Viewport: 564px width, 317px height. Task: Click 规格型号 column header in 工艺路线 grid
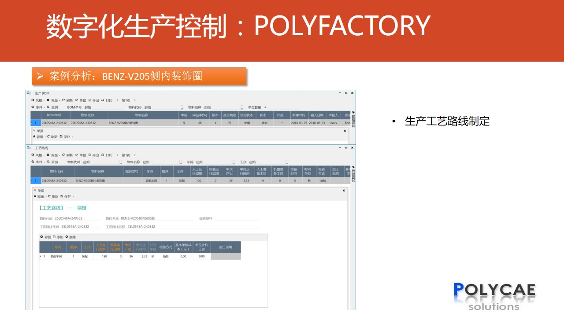pyautogui.click(x=132, y=172)
